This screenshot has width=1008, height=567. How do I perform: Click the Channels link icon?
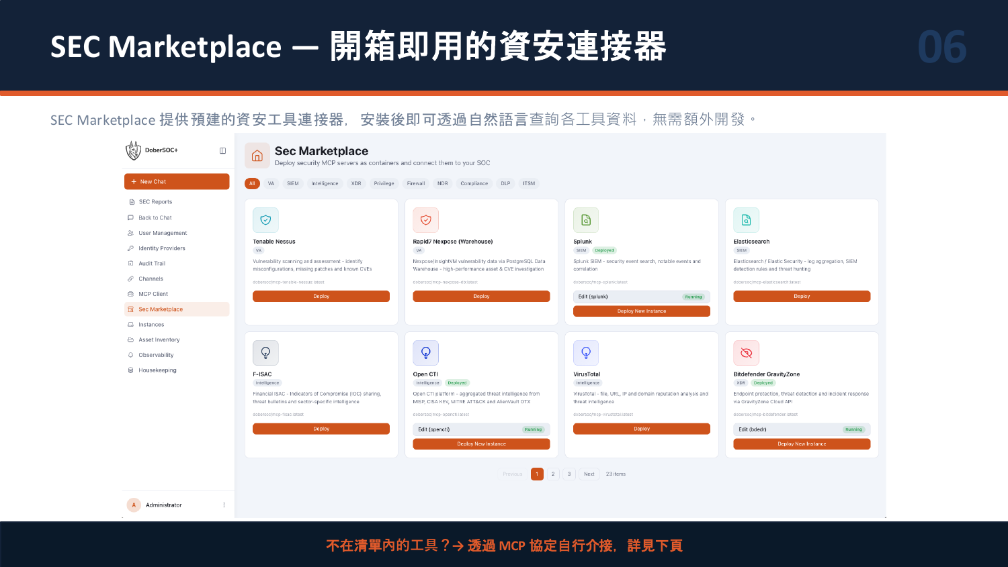[x=131, y=278]
